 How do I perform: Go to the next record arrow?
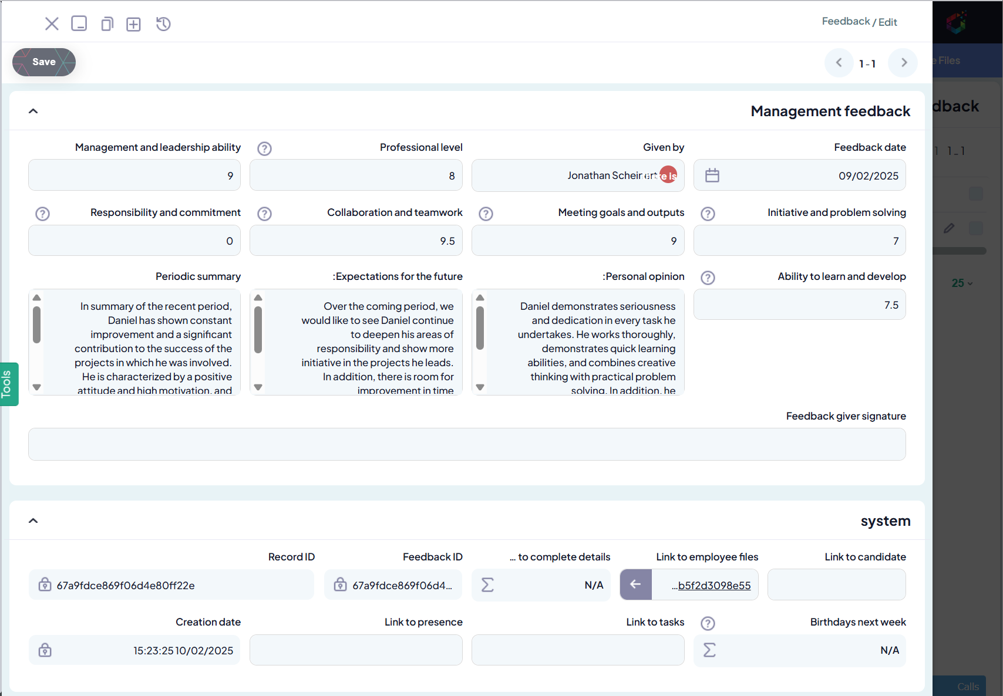coord(903,63)
